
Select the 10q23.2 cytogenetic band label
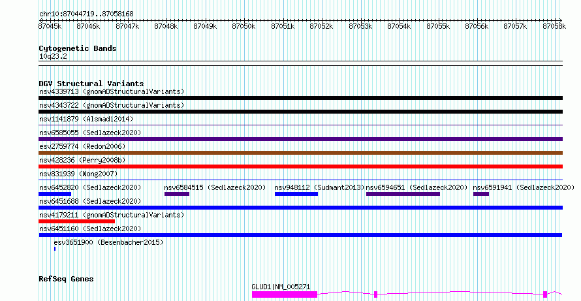pyautogui.click(x=53, y=57)
